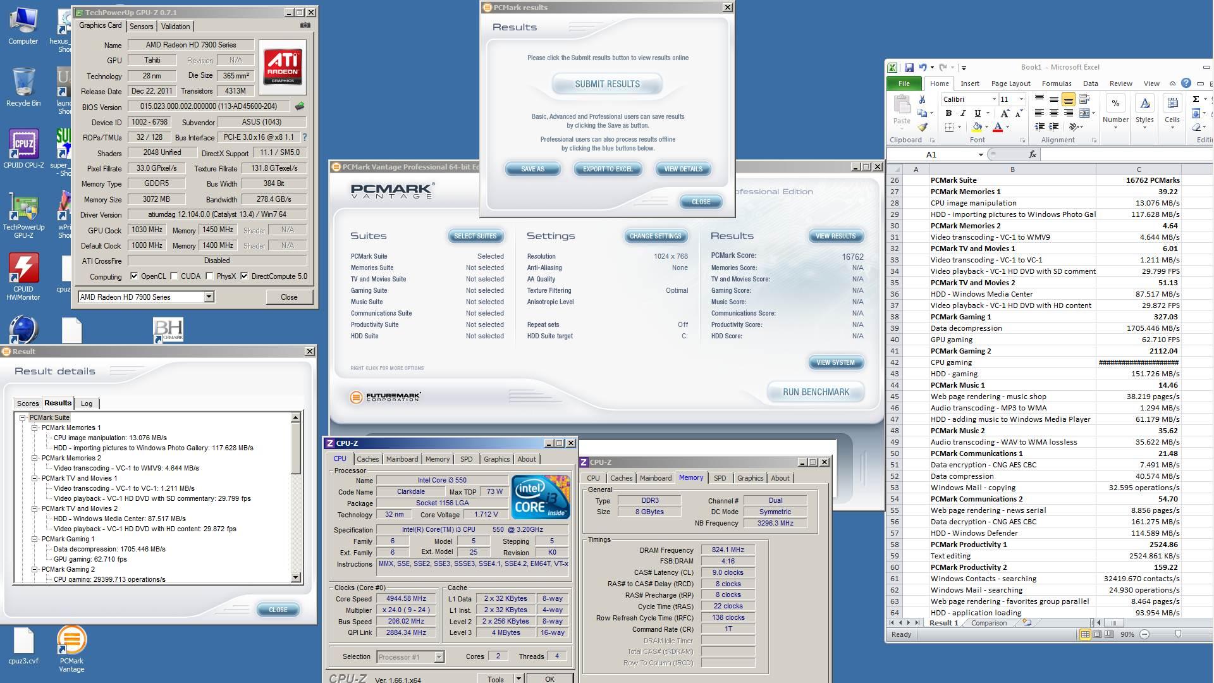Open the Log tab in Result details

(86, 403)
